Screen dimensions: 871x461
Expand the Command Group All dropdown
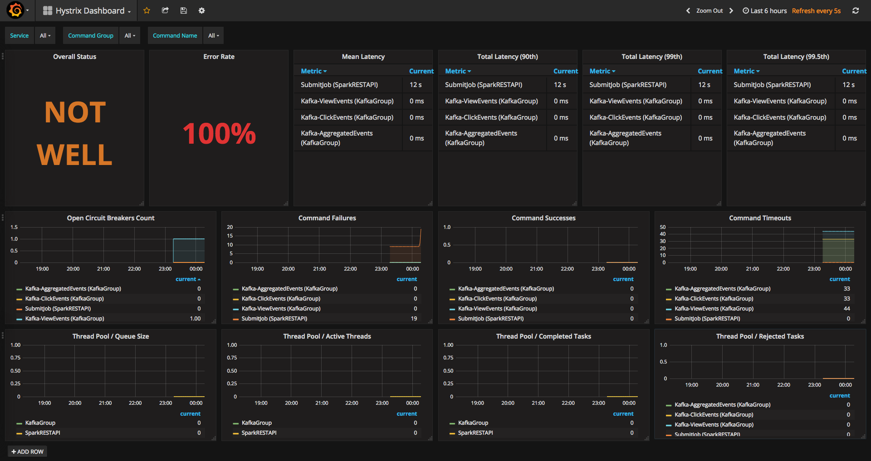tap(130, 35)
